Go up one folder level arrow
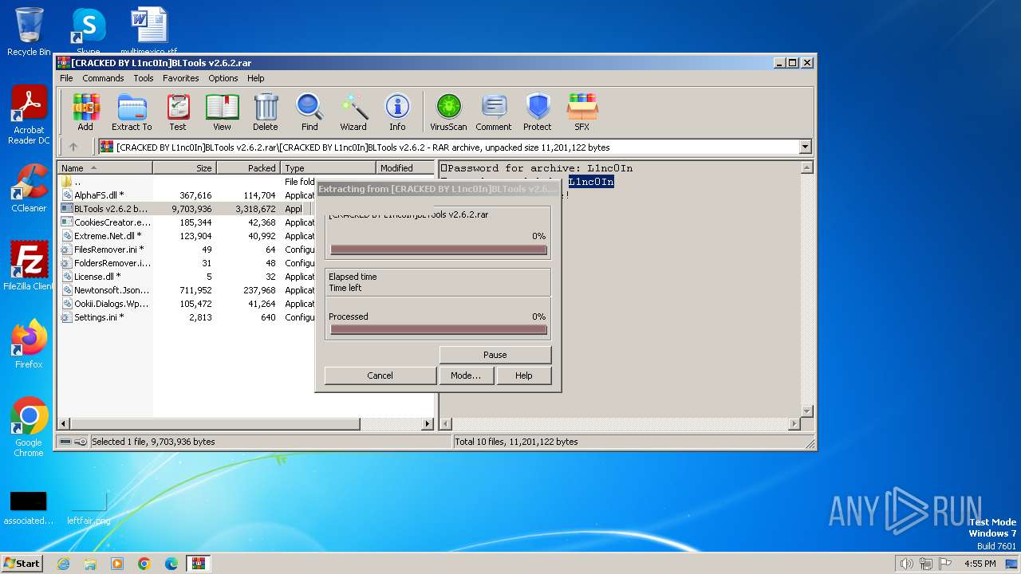The height and width of the screenshot is (574, 1021). [73, 147]
